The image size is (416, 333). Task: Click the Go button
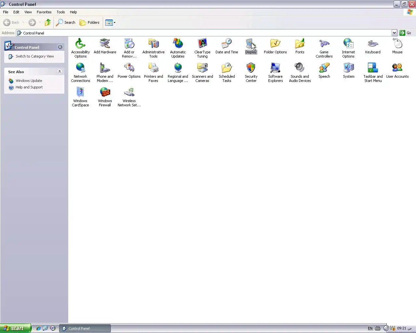(x=406, y=33)
